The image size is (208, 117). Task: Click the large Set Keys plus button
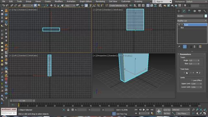coord(159,111)
